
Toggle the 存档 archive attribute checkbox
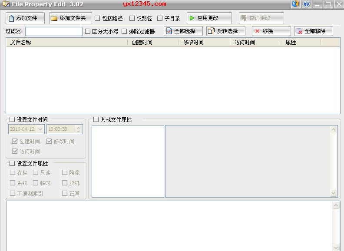13,172
